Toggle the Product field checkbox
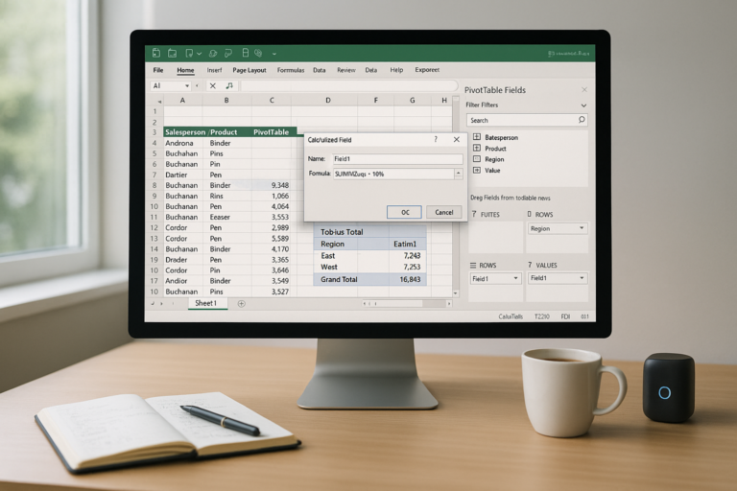The height and width of the screenshot is (491, 737). click(x=477, y=148)
